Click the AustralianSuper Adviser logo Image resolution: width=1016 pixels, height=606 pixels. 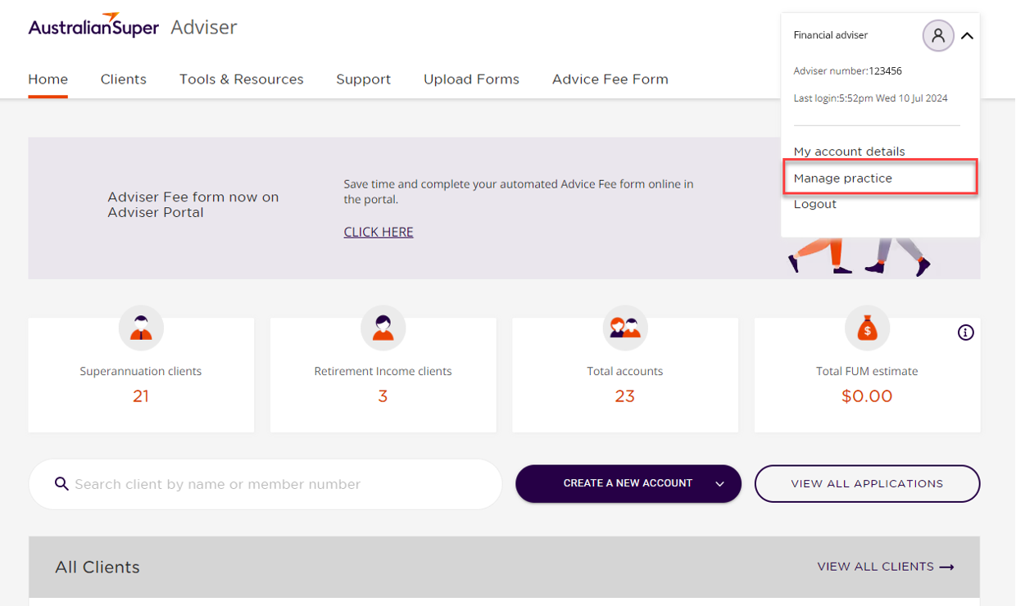pos(133,26)
